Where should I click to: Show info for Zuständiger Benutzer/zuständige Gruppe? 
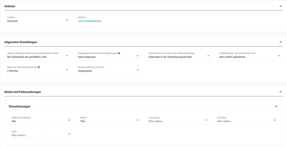pos(119,53)
